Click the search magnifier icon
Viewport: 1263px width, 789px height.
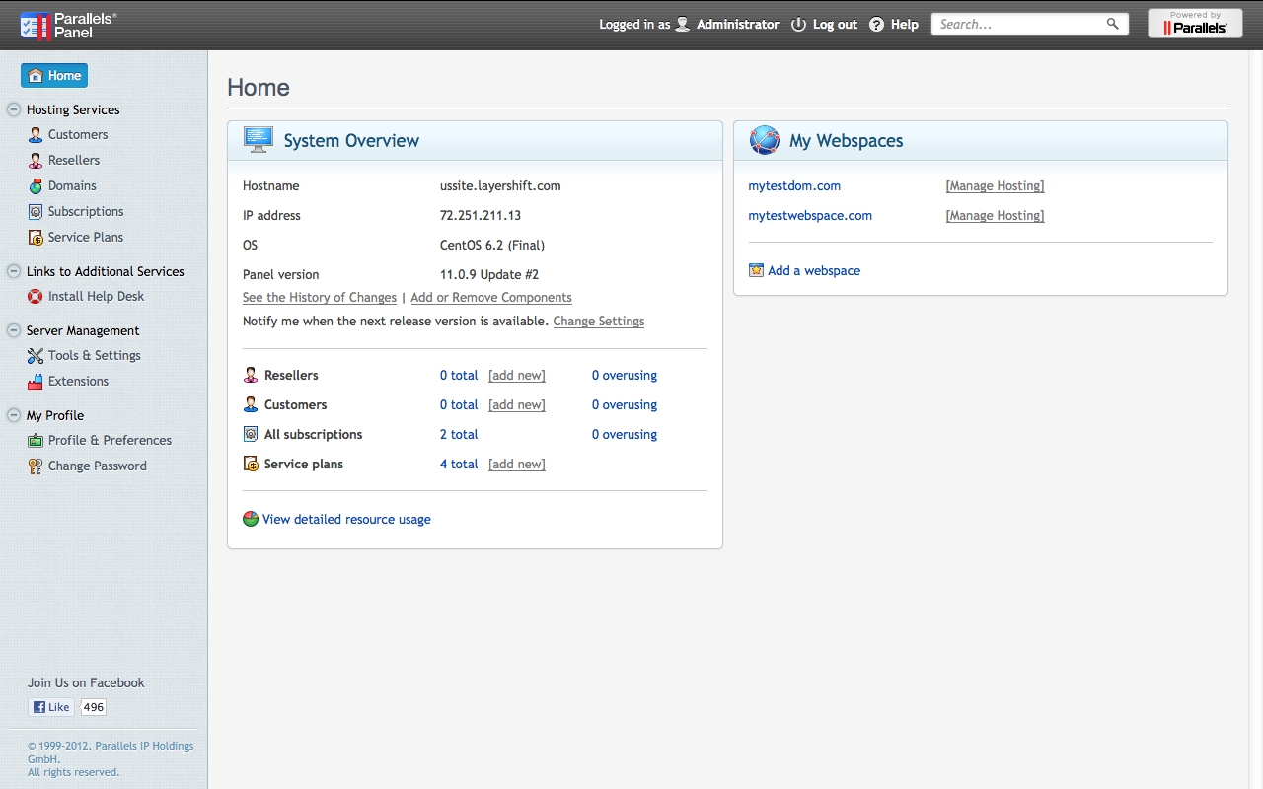[1113, 24]
